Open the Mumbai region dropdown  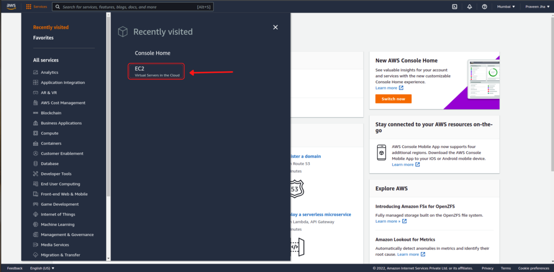pyautogui.click(x=506, y=7)
